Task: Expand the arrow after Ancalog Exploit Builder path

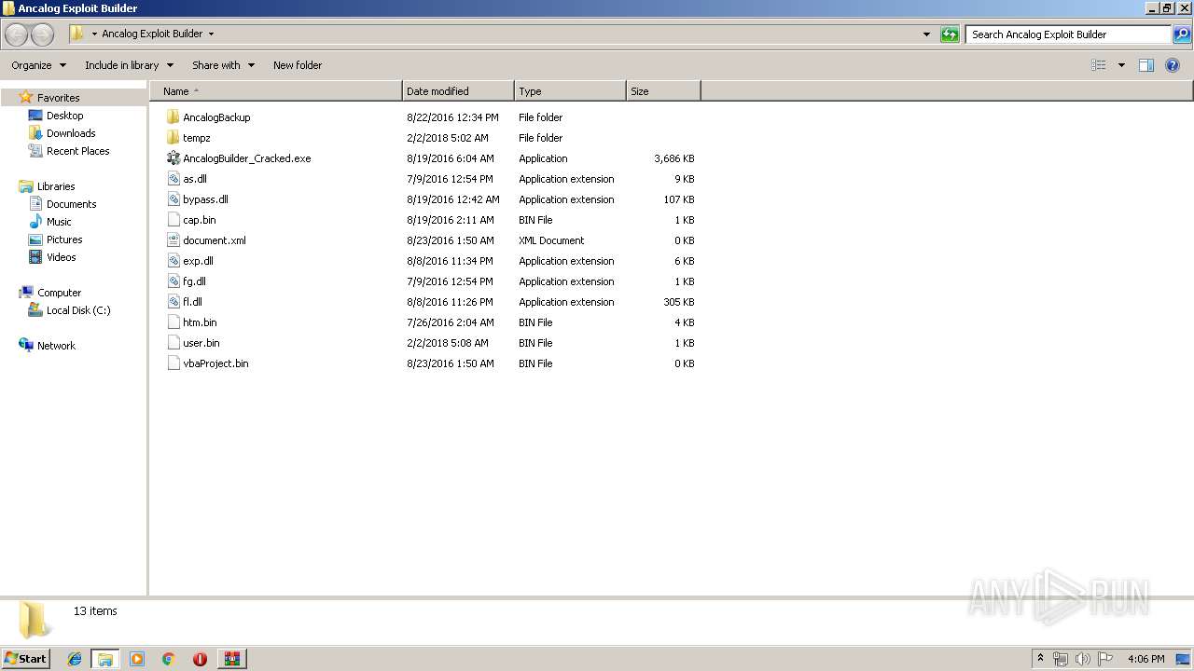Action: tap(211, 34)
